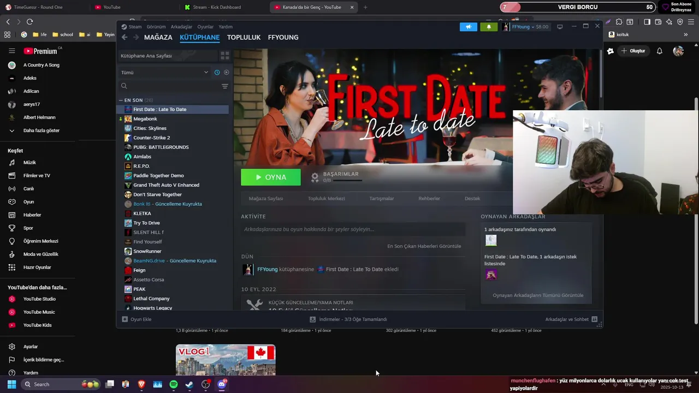This screenshot has height=393, width=699.
Task: Switch to Stream - Kick Dashboard tab
Action: (x=216, y=7)
